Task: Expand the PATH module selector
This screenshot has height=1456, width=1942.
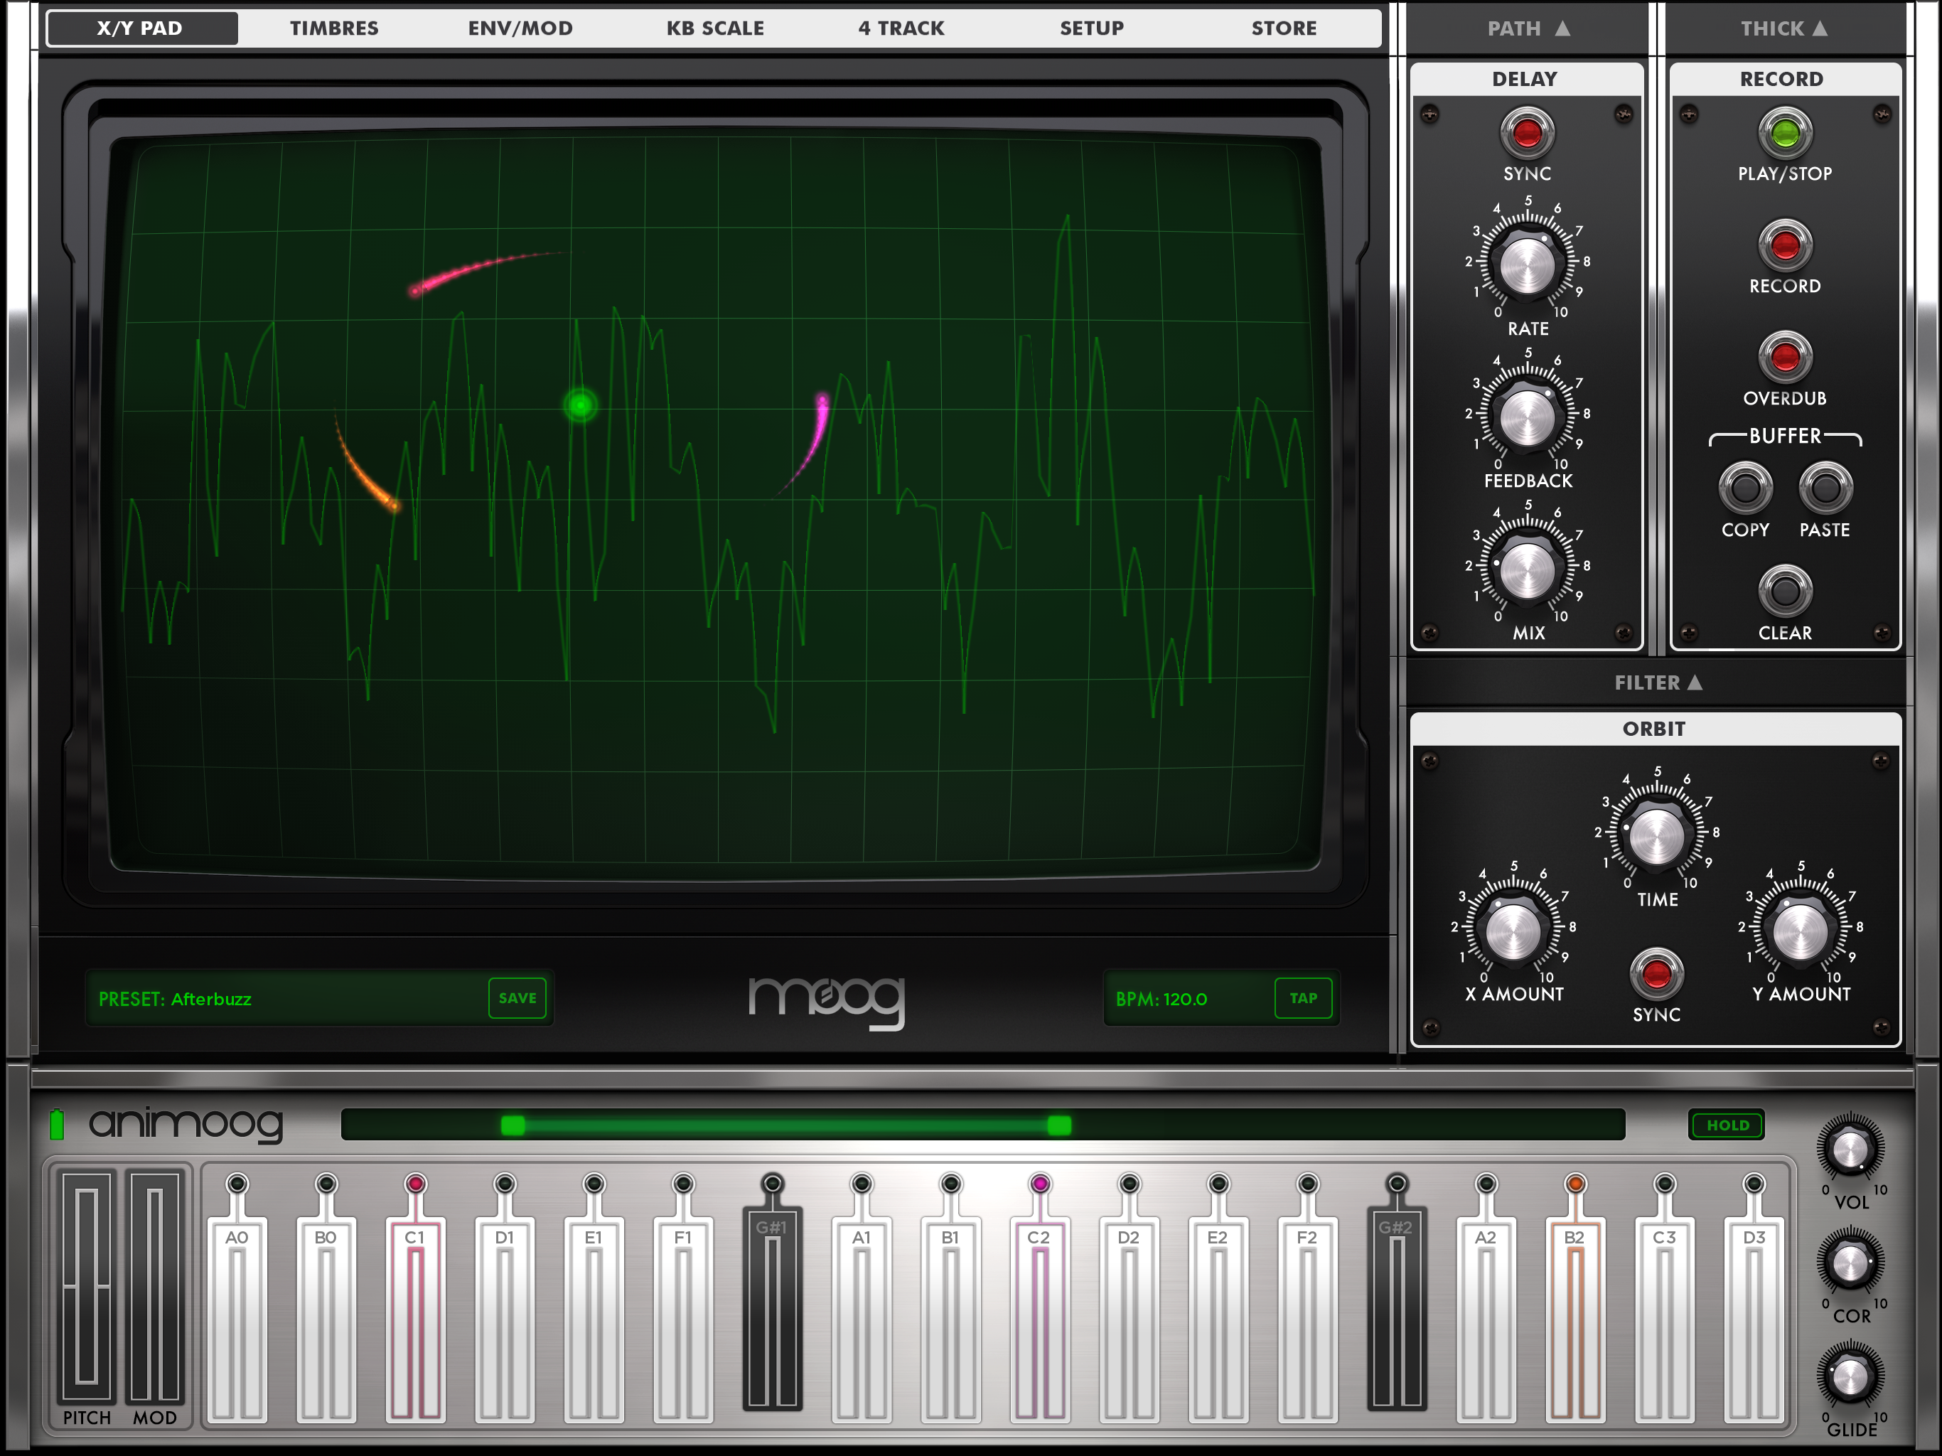Action: click(x=1528, y=28)
